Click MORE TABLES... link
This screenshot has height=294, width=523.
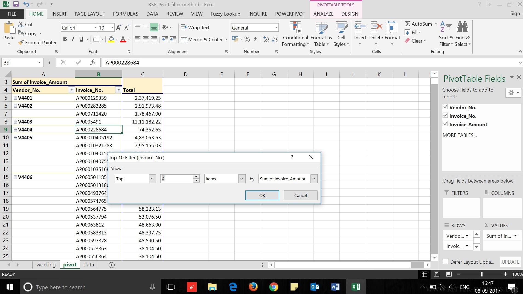pos(460,135)
